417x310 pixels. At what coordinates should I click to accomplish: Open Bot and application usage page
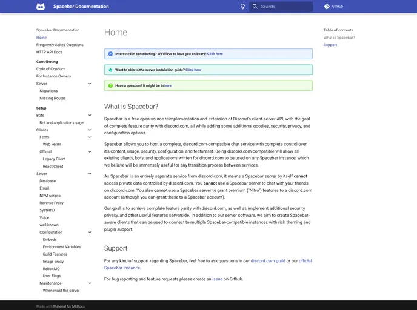click(x=61, y=123)
